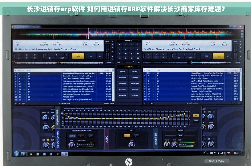251x166 pixels.
Task: Sort left playlist by Artist column
Action: click(x=29, y=70)
